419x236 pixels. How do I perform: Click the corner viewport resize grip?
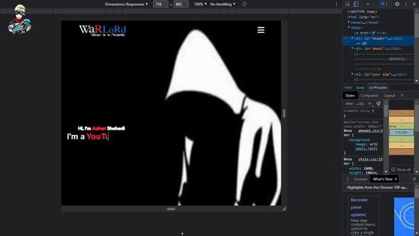click(284, 208)
